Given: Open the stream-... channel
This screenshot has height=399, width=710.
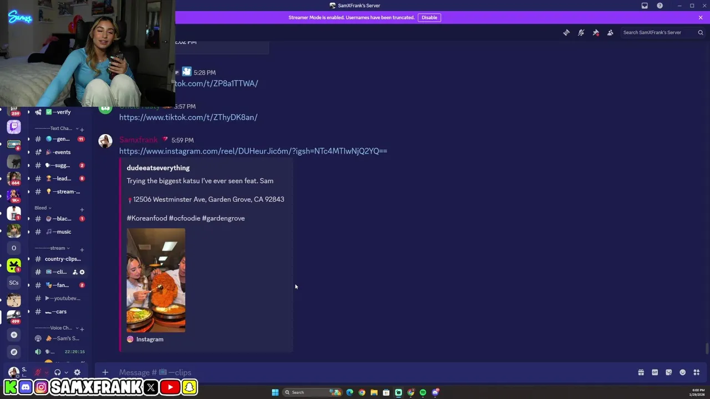Looking at the screenshot, I should click(x=60, y=192).
